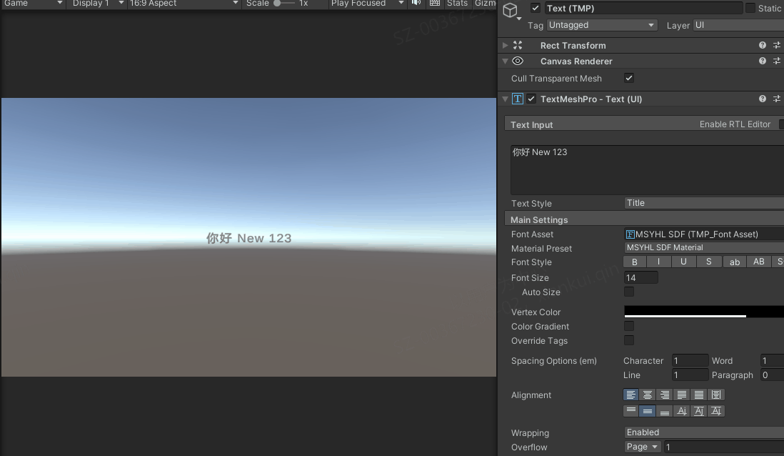Select the center-align text icon
Screen dimensions: 784x456
click(648, 395)
